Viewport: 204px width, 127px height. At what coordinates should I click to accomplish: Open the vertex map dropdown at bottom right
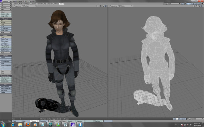[195, 119]
